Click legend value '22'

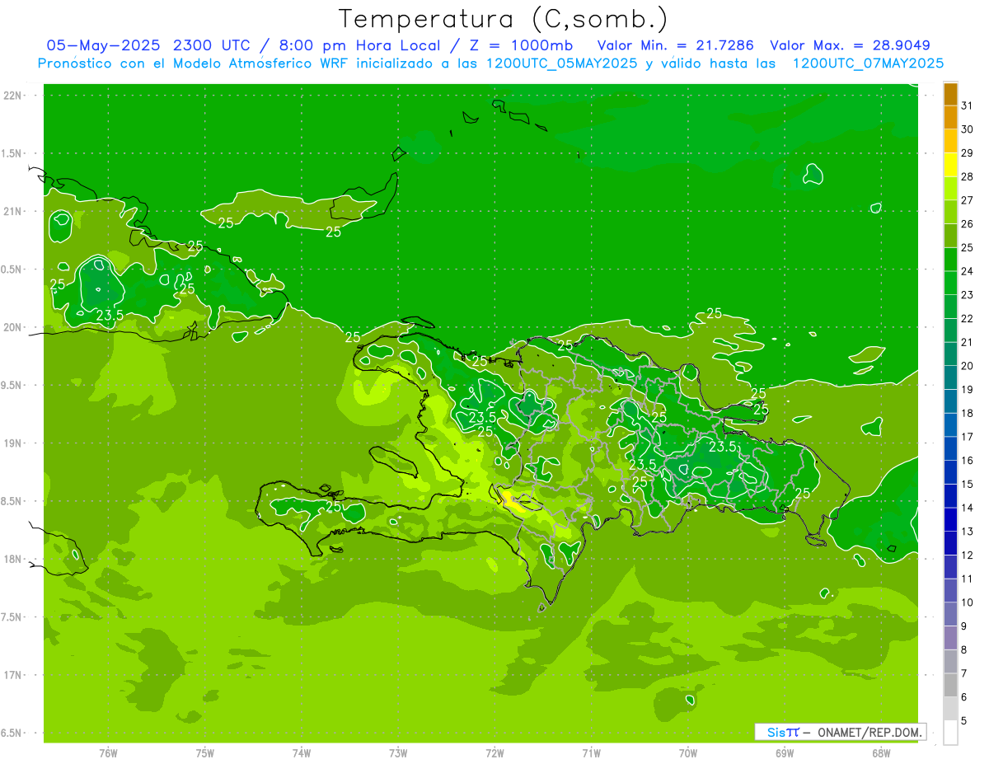pos(968,318)
